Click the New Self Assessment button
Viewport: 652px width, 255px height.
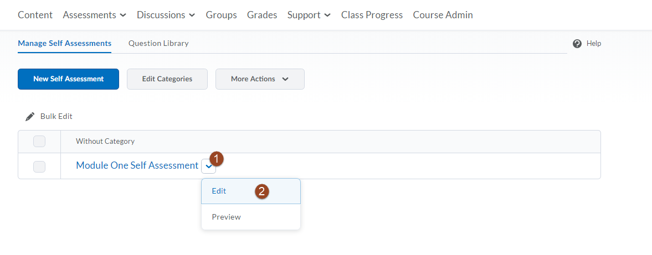(x=68, y=79)
